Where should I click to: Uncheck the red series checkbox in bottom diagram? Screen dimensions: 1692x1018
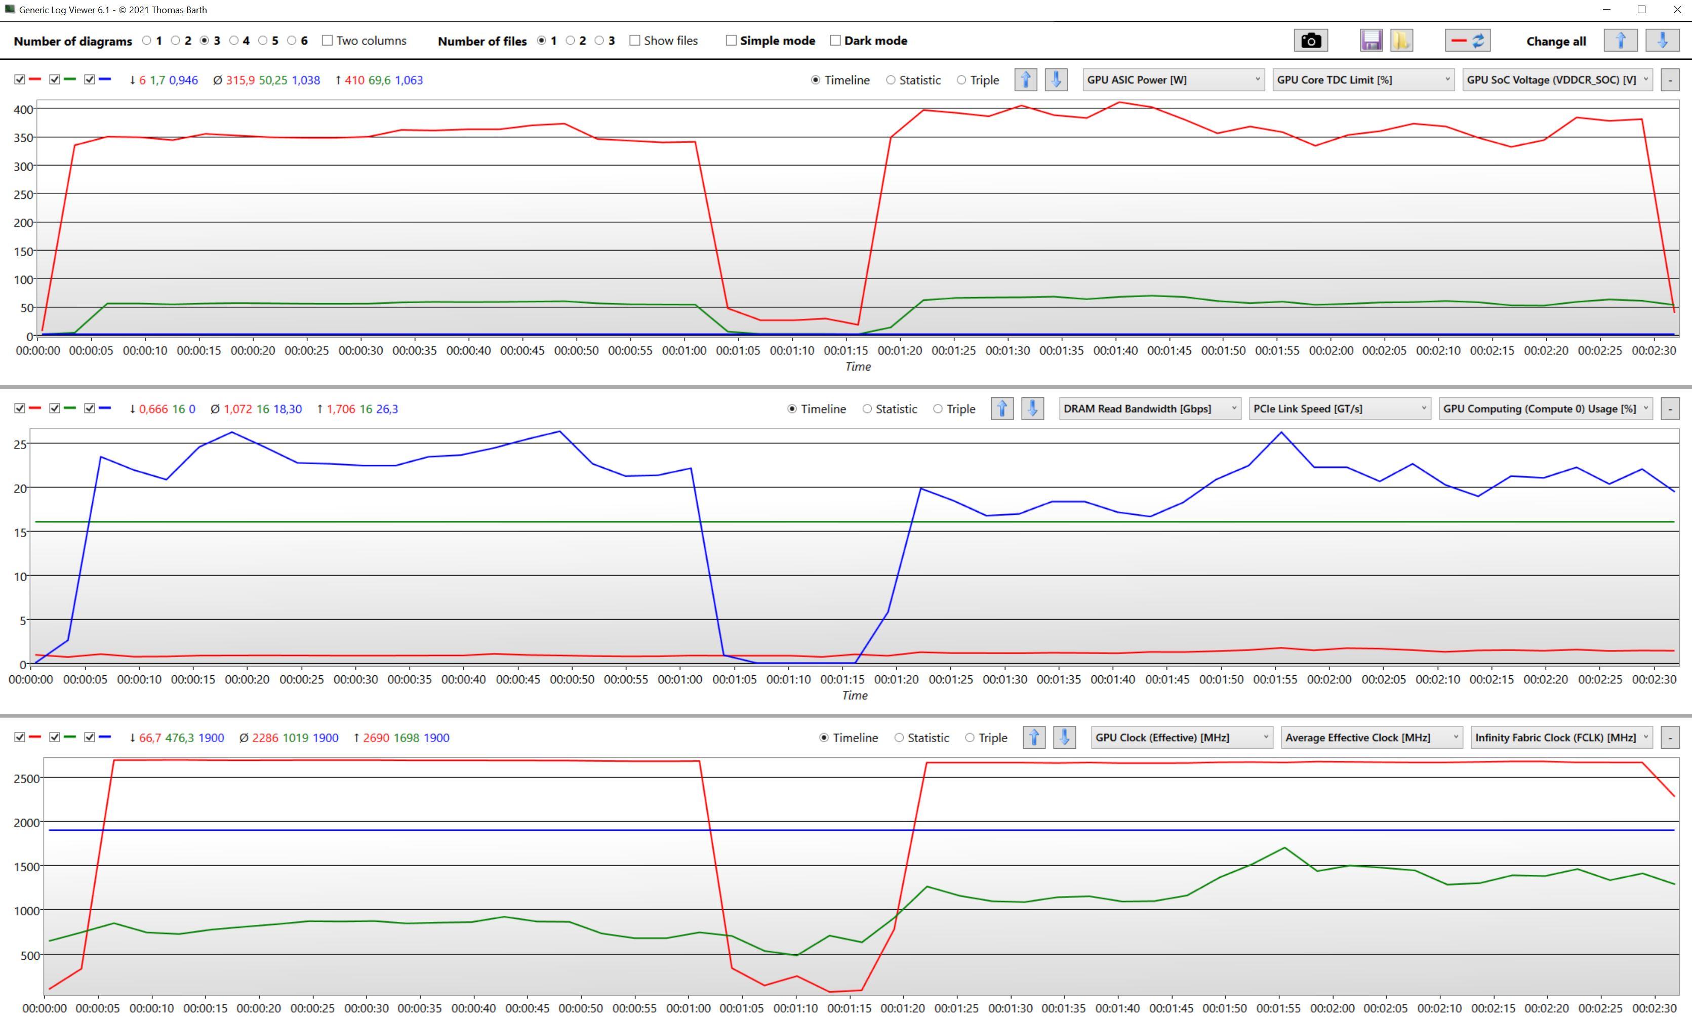19,738
